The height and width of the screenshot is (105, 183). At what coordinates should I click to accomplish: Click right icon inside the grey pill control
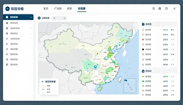coord(65,18)
